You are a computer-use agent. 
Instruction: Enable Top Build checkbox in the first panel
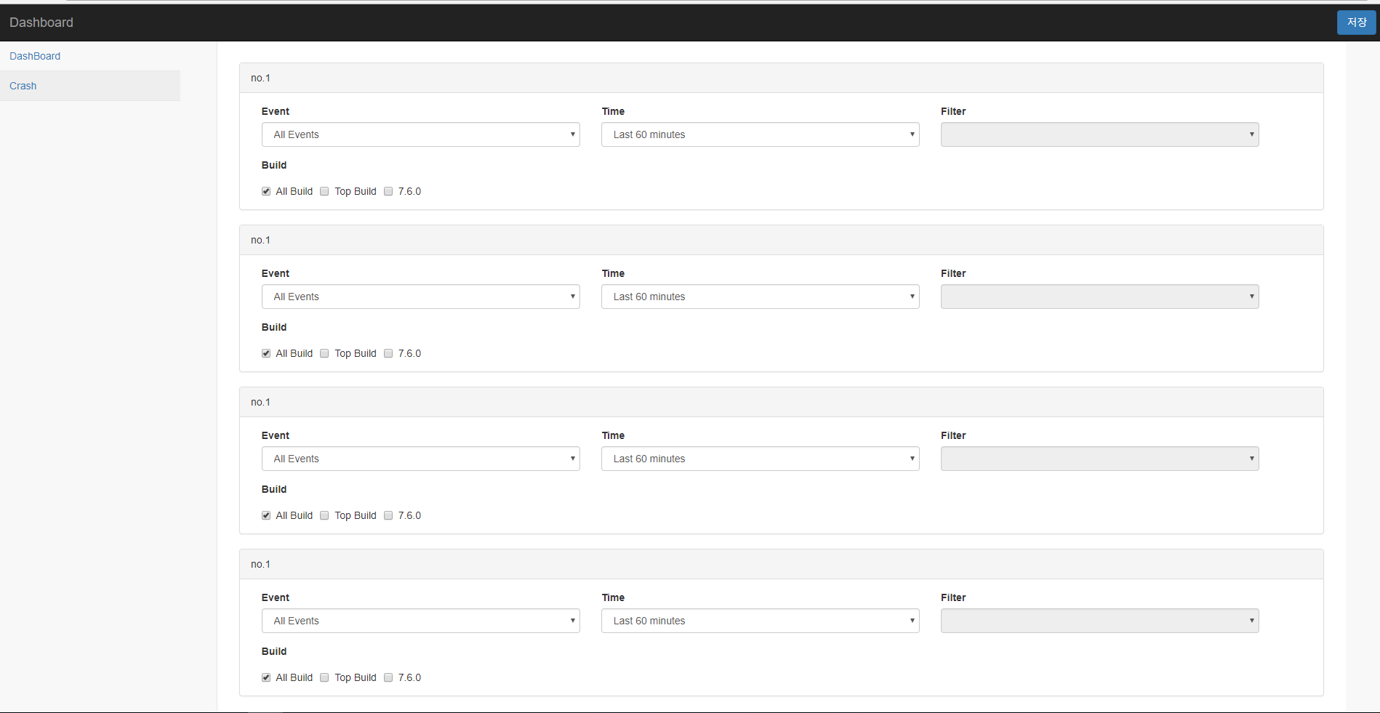tap(325, 191)
